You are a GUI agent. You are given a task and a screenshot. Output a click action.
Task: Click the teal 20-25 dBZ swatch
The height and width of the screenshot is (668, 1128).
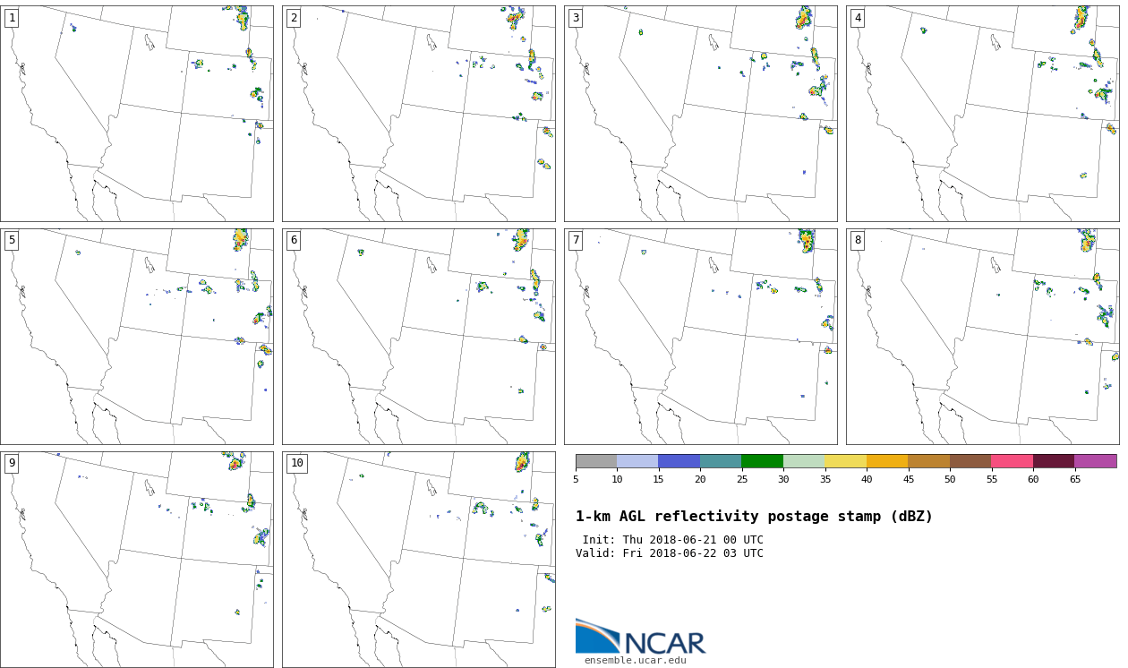click(721, 461)
